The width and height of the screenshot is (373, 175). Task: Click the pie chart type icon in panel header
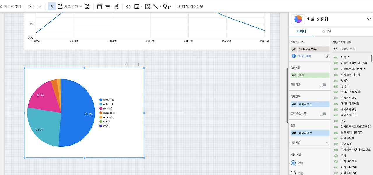point(298,19)
